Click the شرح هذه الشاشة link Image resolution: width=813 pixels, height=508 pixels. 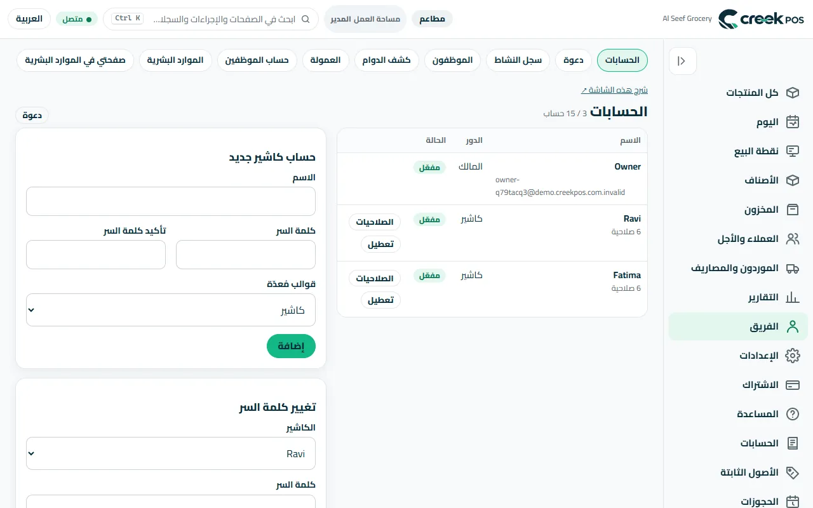[x=614, y=90]
